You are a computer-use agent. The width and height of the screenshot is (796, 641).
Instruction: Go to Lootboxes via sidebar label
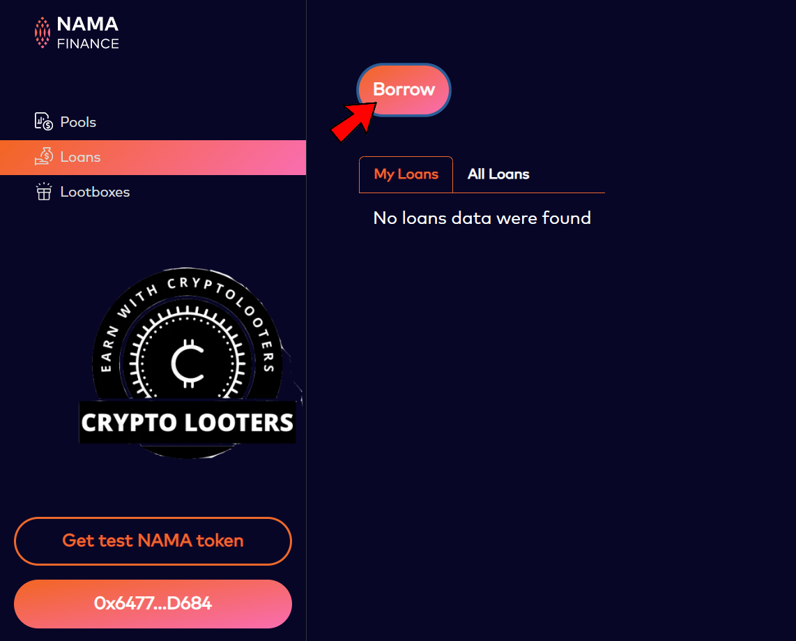[x=95, y=192]
